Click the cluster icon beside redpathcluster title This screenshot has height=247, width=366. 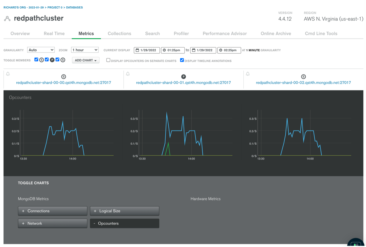point(7,18)
